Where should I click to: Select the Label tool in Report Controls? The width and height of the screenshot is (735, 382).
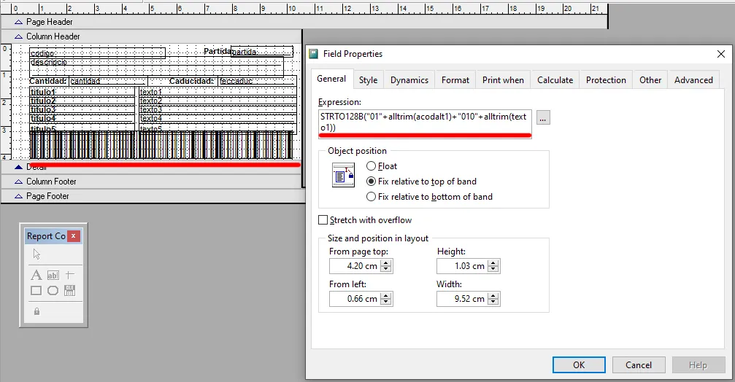point(36,275)
